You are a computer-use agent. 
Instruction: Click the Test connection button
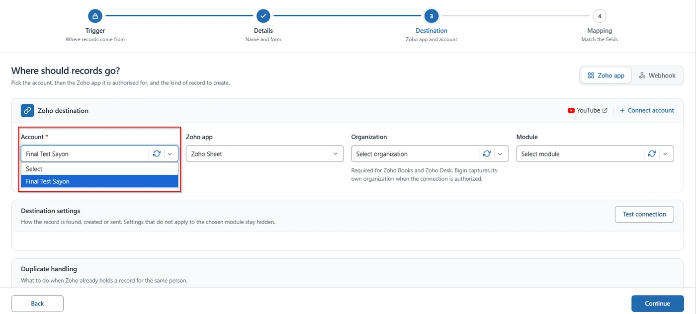click(x=644, y=214)
